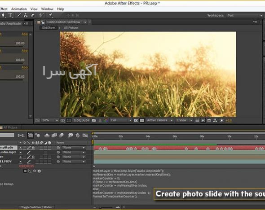Toggle quality switch on the MOV layer

pos(29,162)
